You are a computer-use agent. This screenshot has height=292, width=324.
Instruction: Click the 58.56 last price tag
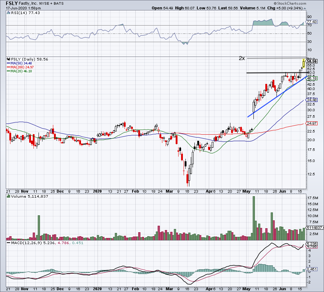(x=312, y=61)
